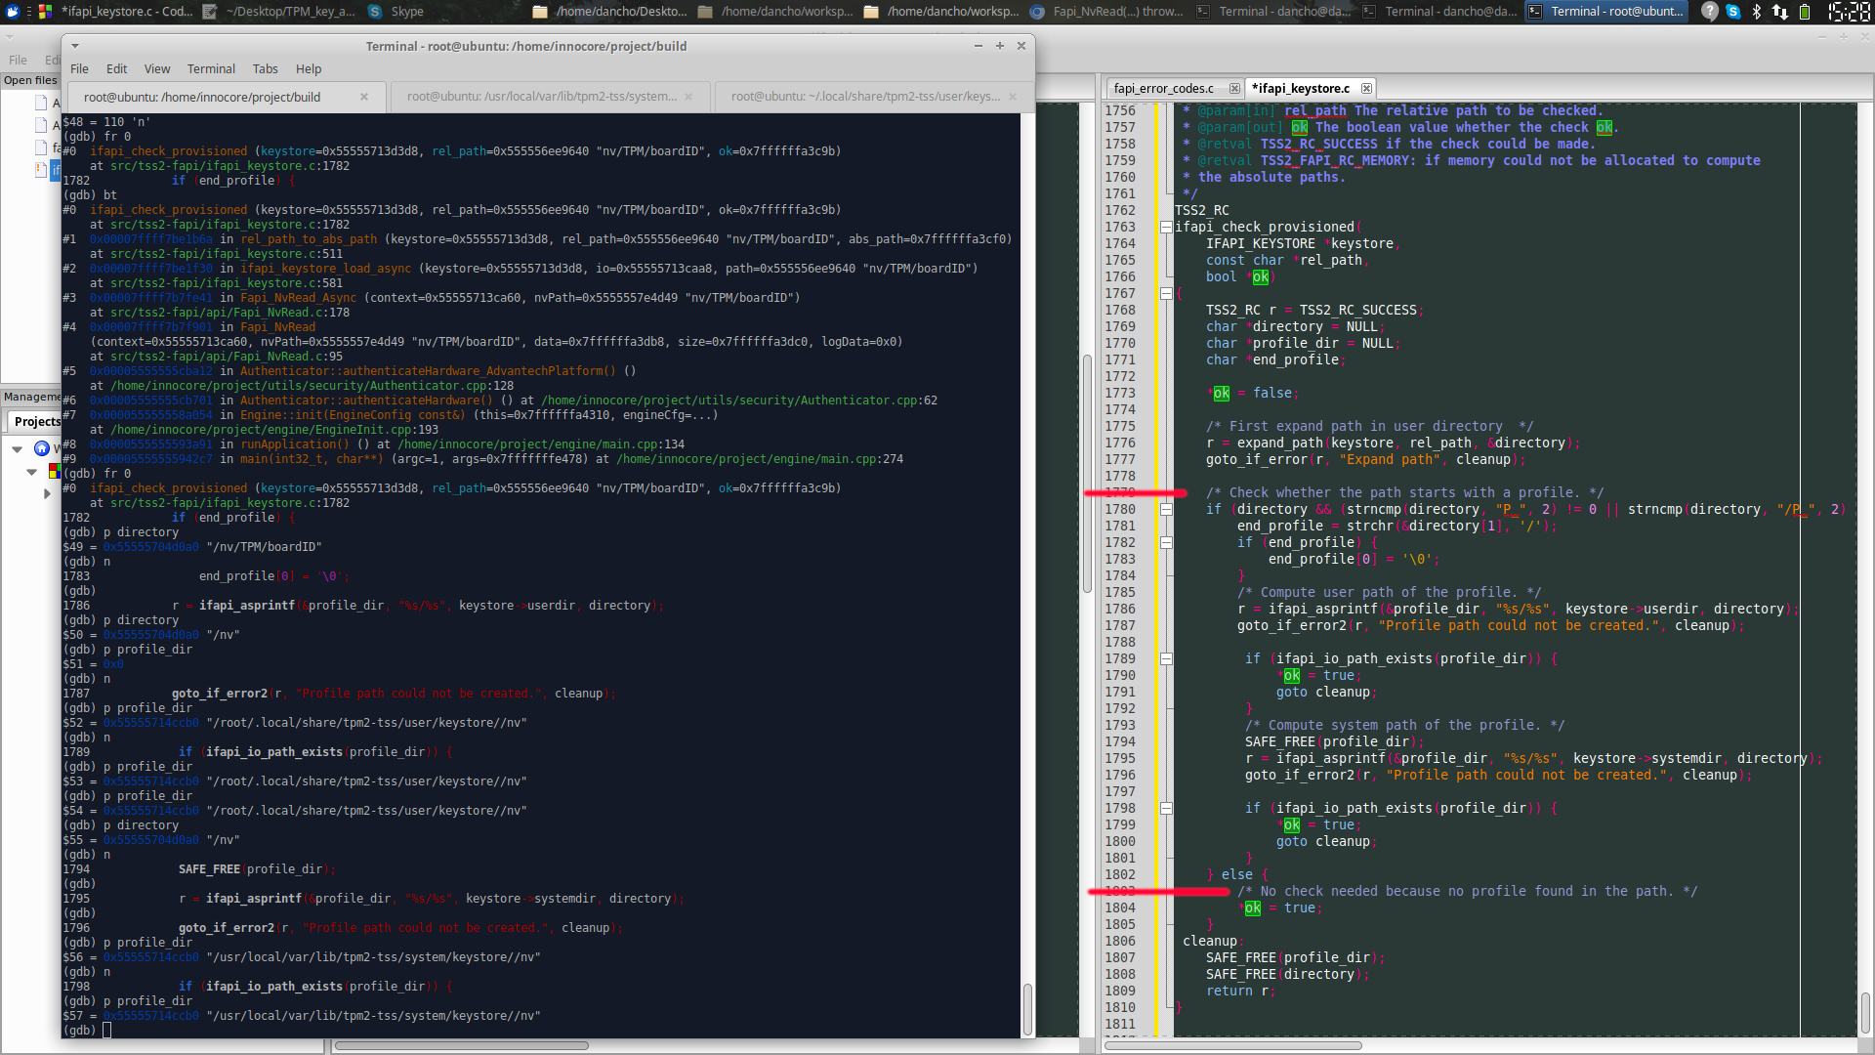This screenshot has height=1055, width=1875.
Task: Click the colored project icon in the Projects tree
Action: 55,471
